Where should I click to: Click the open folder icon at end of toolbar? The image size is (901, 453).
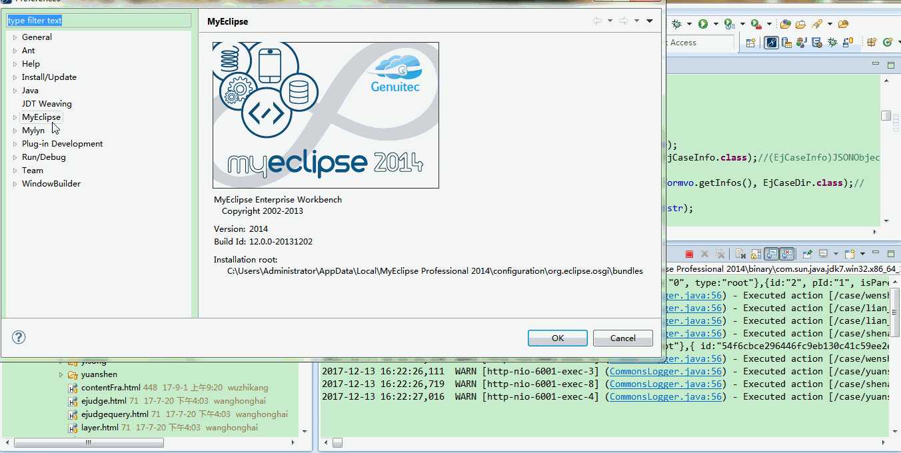843,24
